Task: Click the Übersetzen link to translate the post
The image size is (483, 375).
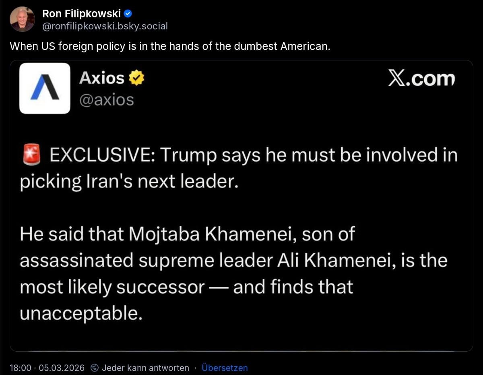Action: coord(225,368)
